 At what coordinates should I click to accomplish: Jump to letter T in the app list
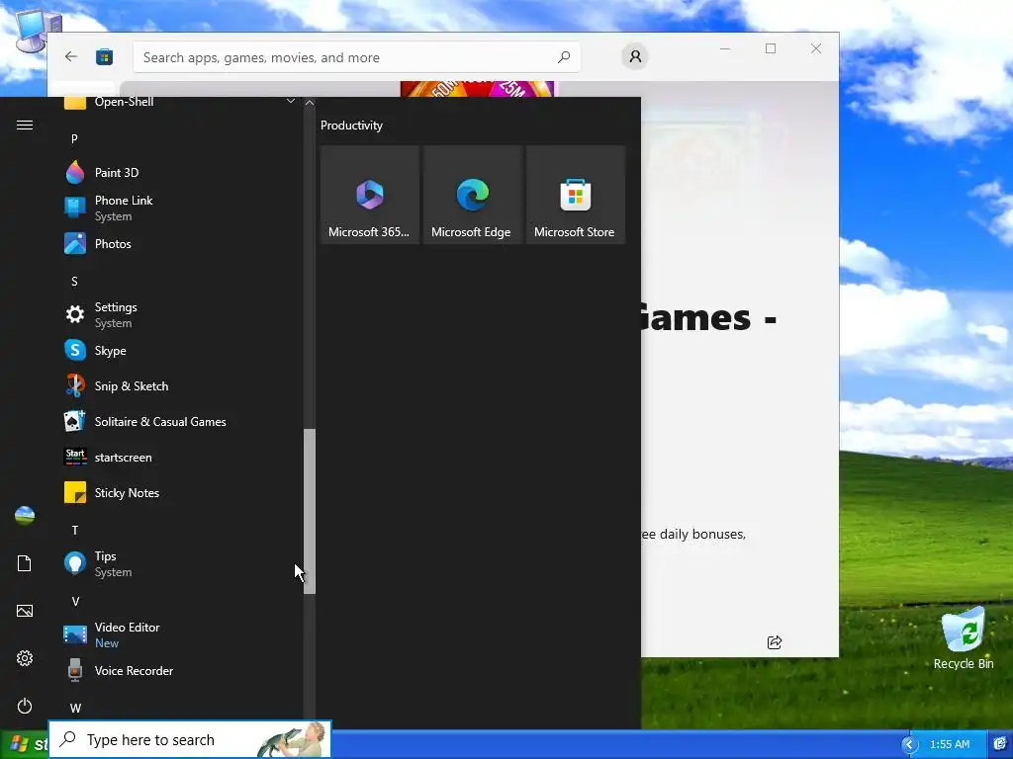tap(75, 531)
